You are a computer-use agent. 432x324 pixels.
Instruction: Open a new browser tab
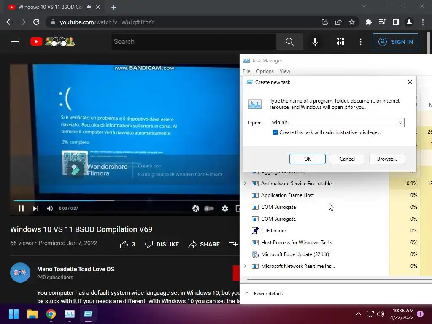[x=114, y=7]
